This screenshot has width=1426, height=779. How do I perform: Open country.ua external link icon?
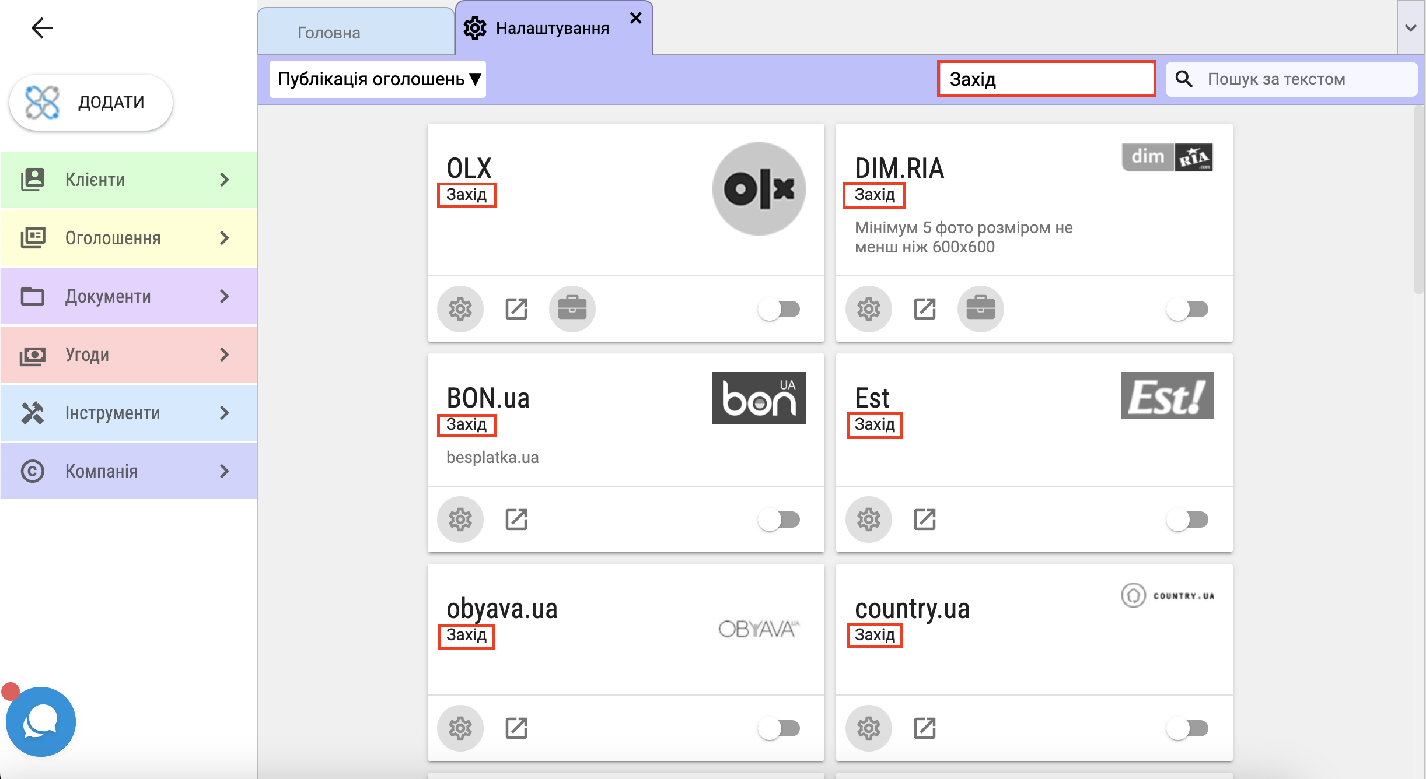[925, 728]
